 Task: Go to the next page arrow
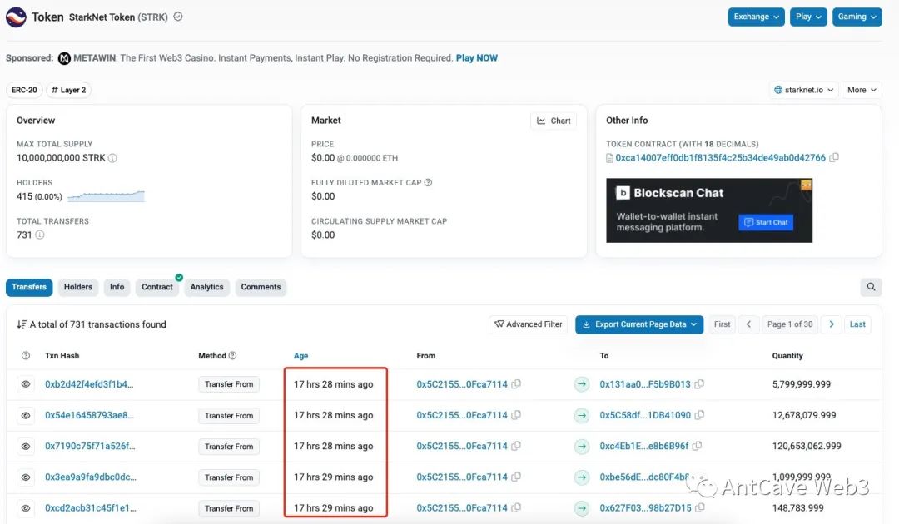point(832,324)
